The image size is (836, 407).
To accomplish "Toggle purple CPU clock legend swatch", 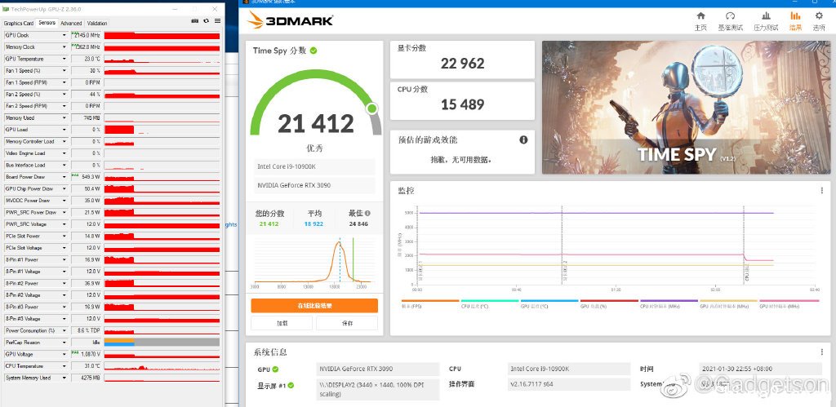I will [669, 300].
